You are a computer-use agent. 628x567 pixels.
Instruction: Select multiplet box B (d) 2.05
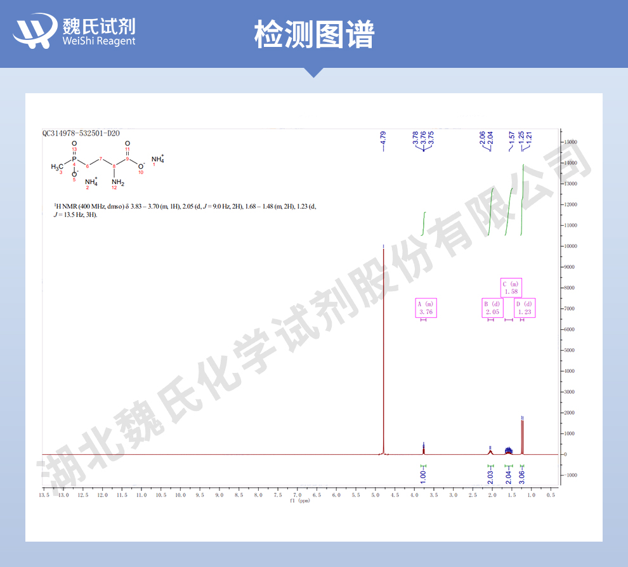coord(492,308)
